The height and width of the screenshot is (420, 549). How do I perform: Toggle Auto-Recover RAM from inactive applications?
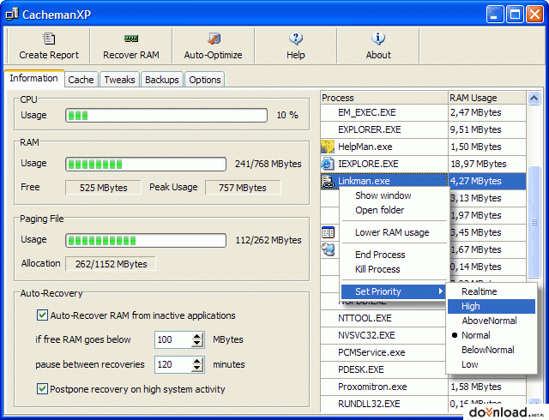[x=42, y=315]
